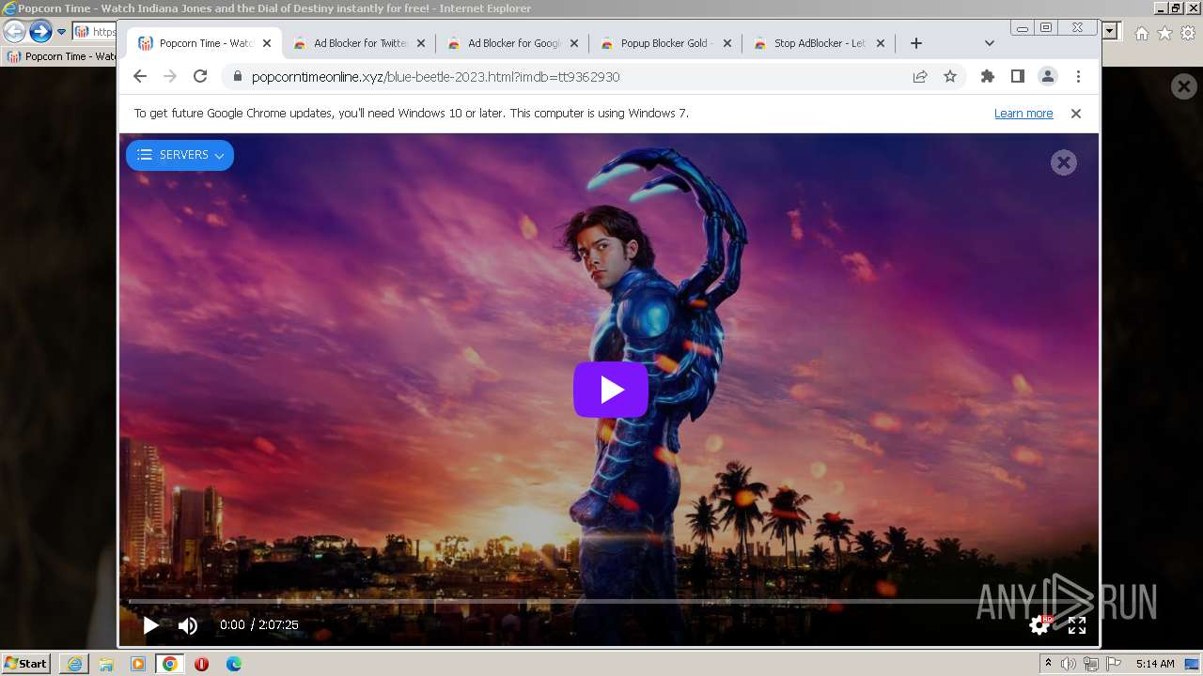Open Chrome profile avatar menu
Viewport: 1203px width, 676px height.
tap(1048, 76)
